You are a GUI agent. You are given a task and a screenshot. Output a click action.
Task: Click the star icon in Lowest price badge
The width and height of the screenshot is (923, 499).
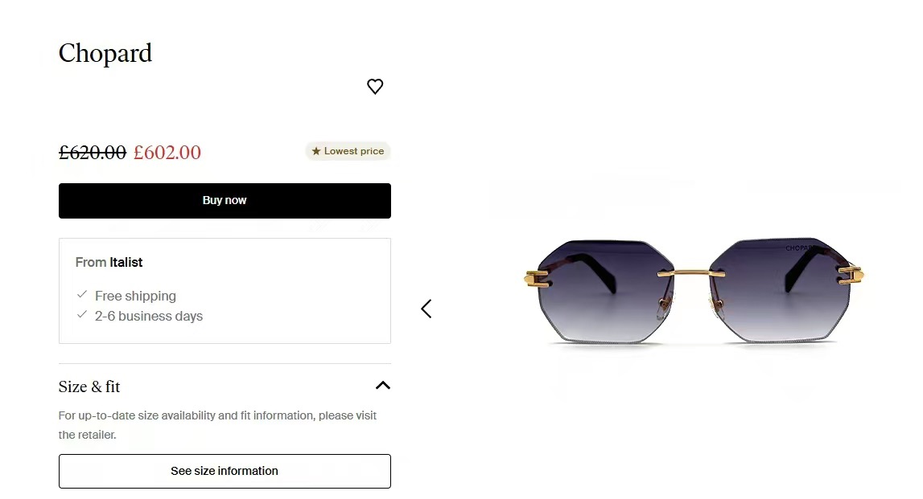click(316, 151)
